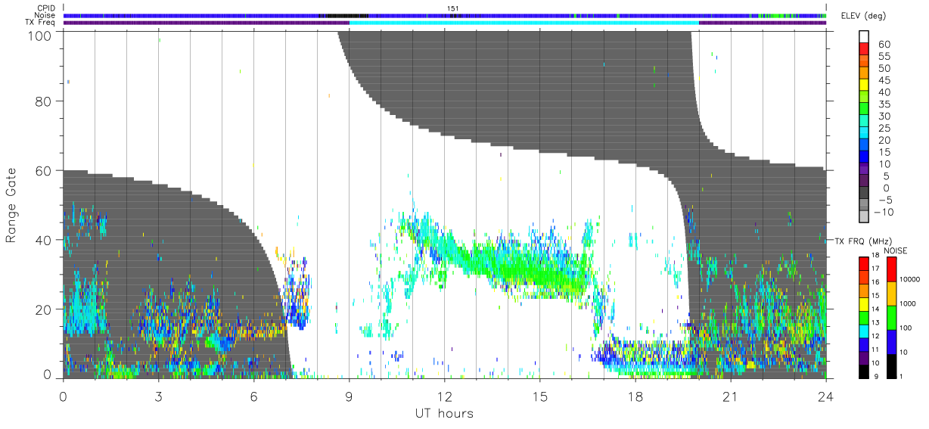Click the NOISE legend title
Image resolution: width=929 pixels, height=429 pixels.
[896, 250]
